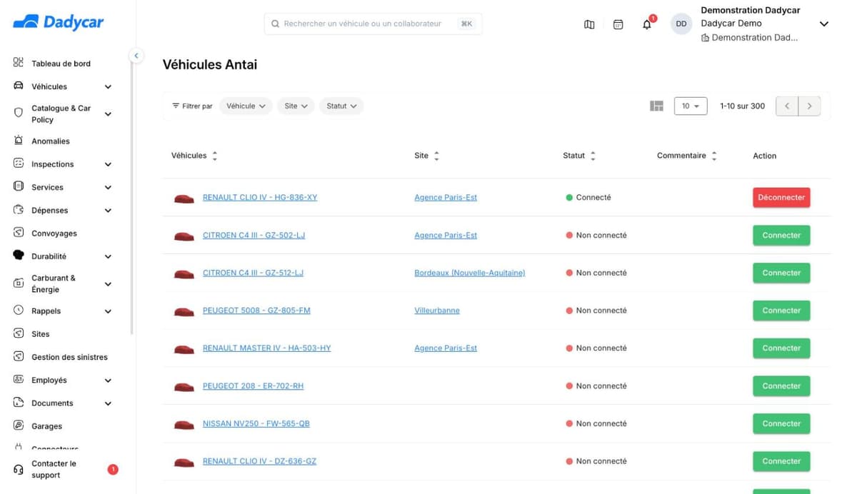Click car thumbnail of RENAULT CLIO IV HG-836-XY
Viewport: 857px width, 494px height.
[184, 198]
